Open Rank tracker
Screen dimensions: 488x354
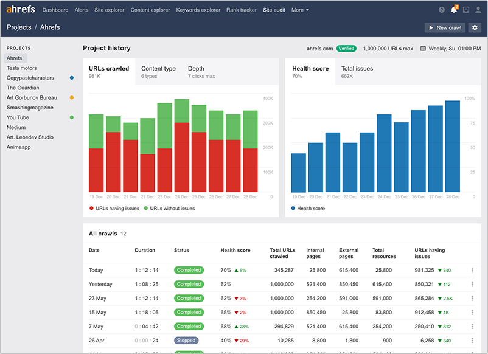click(x=242, y=10)
